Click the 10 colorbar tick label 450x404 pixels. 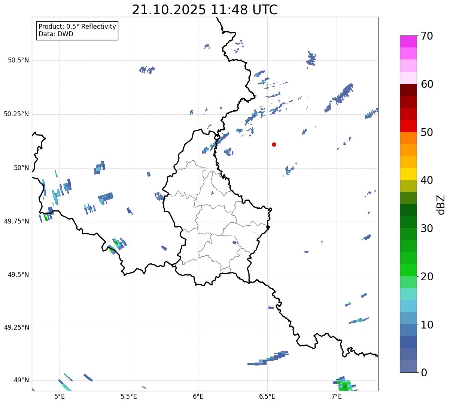(x=427, y=325)
